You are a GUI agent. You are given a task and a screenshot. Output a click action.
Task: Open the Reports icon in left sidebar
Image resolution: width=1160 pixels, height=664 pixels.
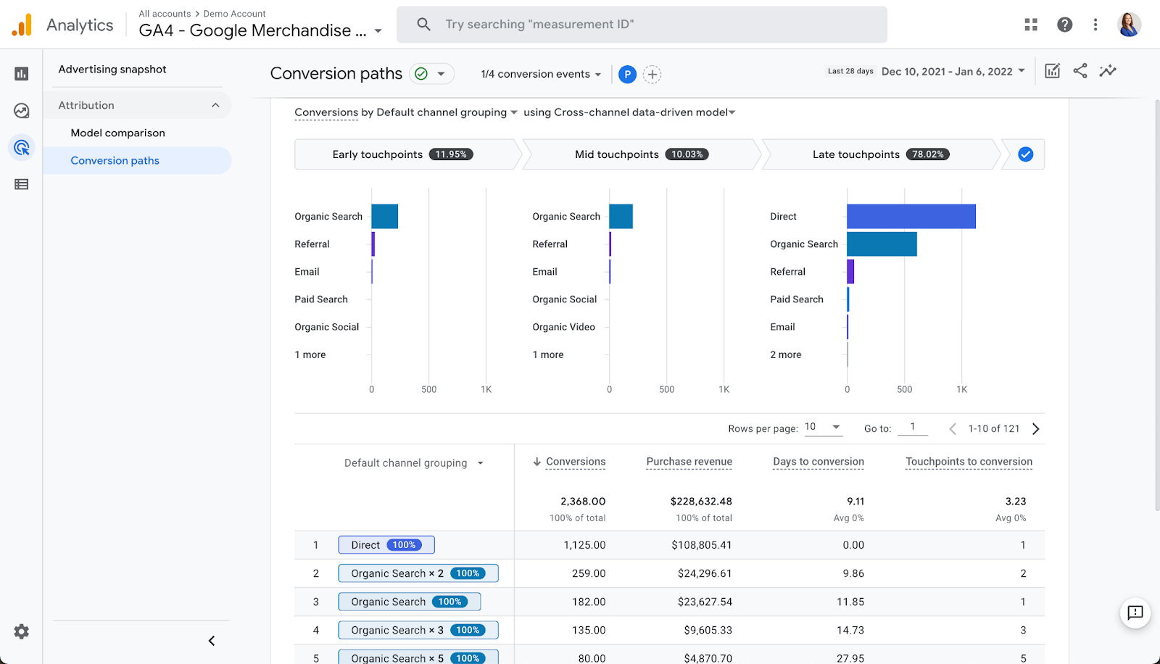(22, 73)
